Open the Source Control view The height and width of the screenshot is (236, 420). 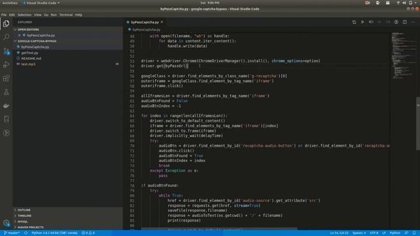[6, 51]
